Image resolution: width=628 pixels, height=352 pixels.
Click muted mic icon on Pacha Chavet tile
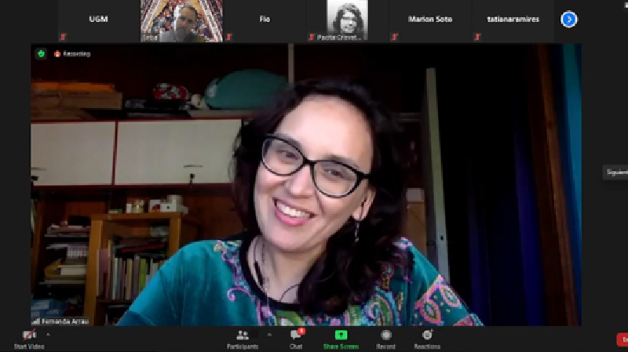pyautogui.click(x=312, y=37)
